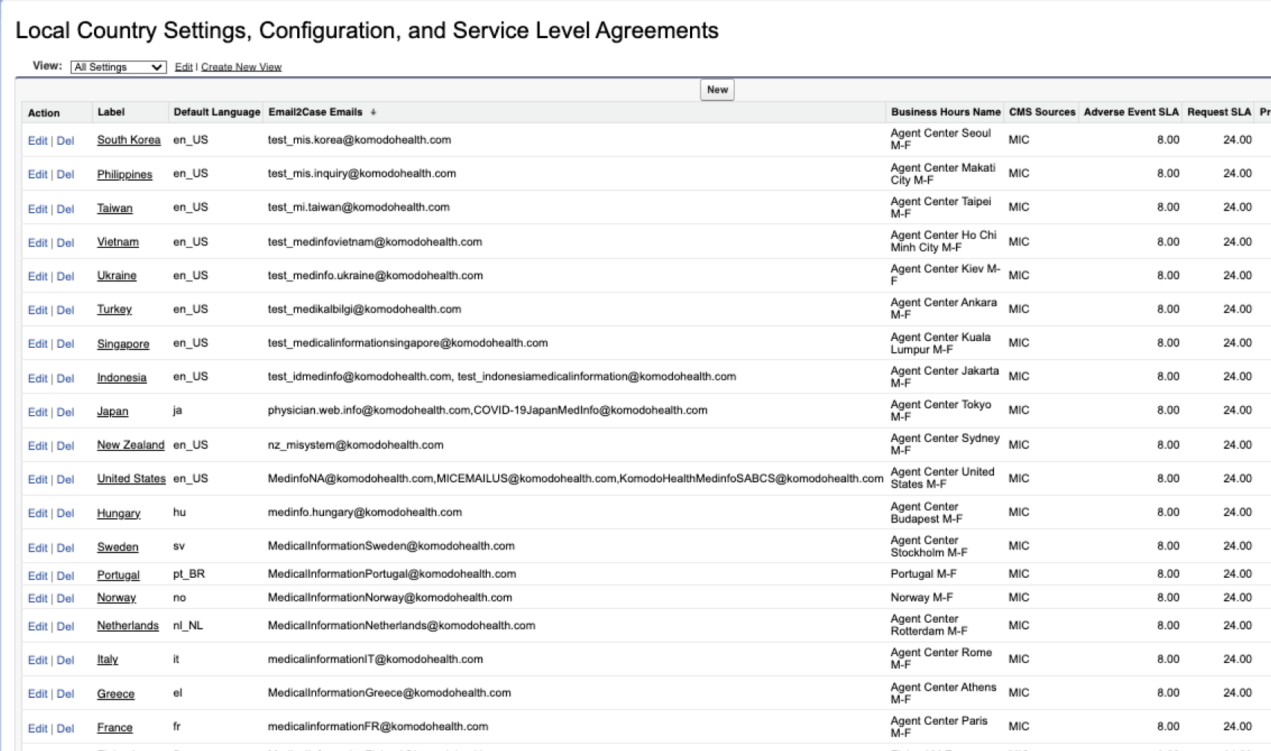Image resolution: width=1271 pixels, height=751 pixels.
Task: Open the Portugal record
Action: (118, 575)
